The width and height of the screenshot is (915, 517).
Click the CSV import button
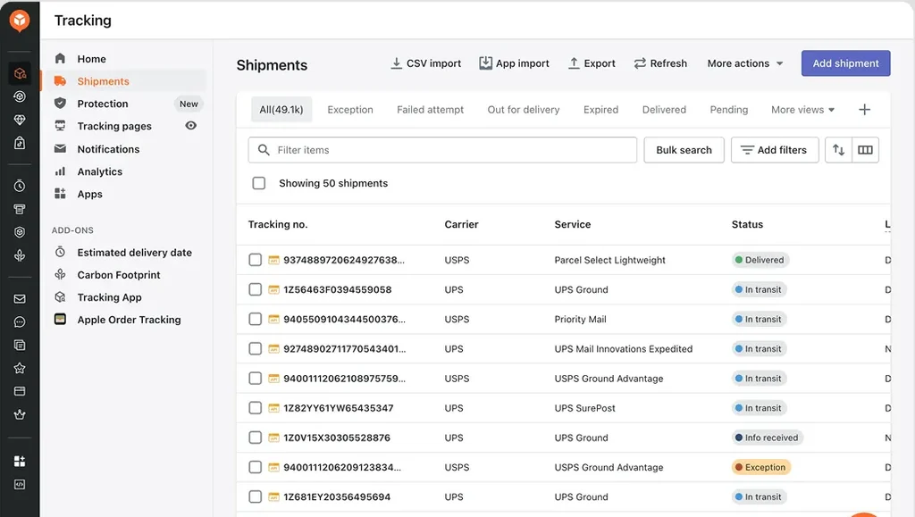(426, 63)
